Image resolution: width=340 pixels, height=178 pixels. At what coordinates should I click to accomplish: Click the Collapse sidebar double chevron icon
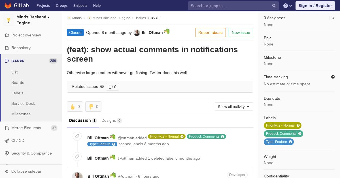(x=7, y=172)
